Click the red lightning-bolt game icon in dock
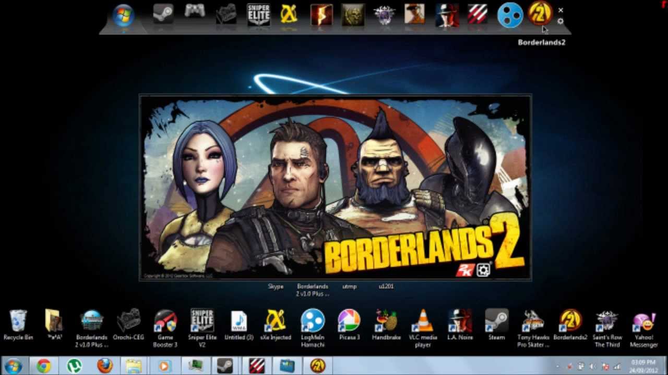 click(x=321, y=15)
